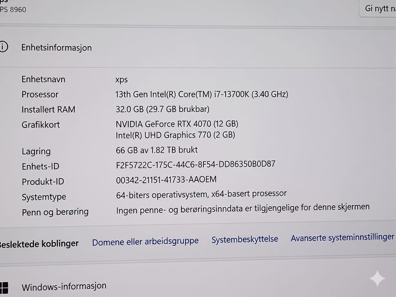Select the 64-biters operativsystem value

click(201, 194)
